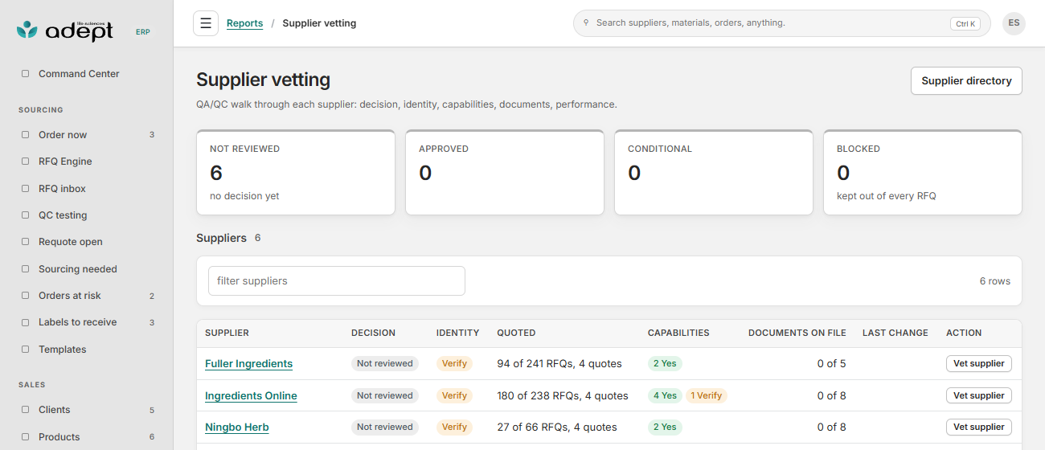Click the Order now square icon
The width and height of the screenshot is (1045, 450).
coord(26,135)
